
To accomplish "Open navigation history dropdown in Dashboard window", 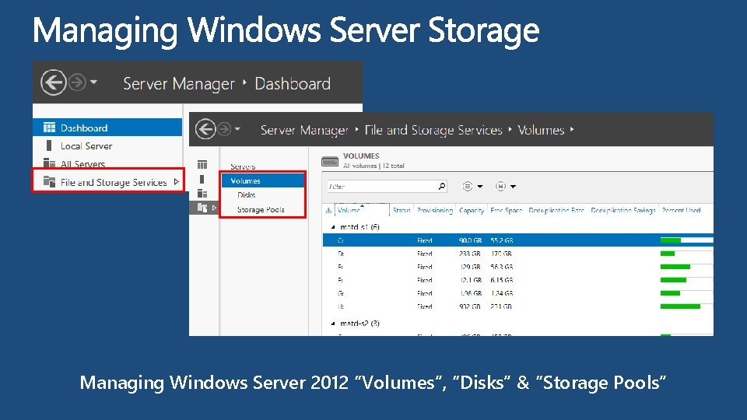I will pyautogui.click(x=94, y=82).
